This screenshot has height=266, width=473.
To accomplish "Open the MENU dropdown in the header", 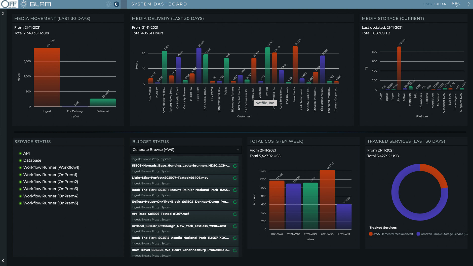I will 456,4.
